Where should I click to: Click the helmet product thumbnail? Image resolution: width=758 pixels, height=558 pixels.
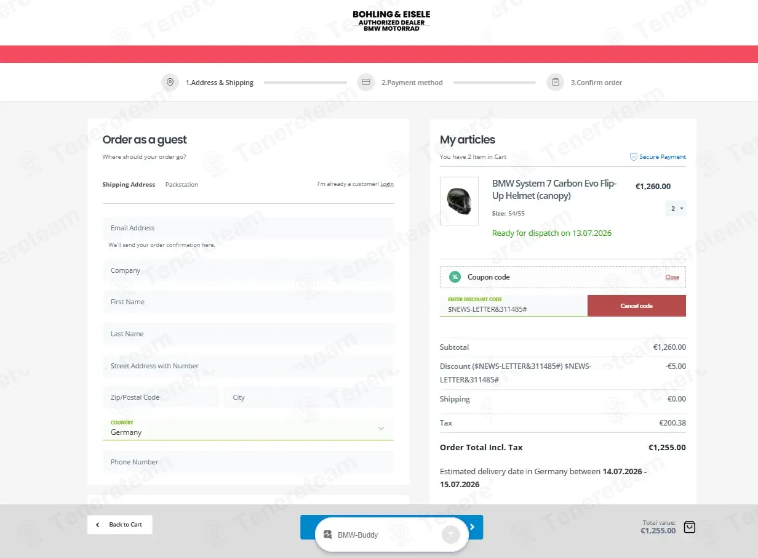tap(459, 201)
